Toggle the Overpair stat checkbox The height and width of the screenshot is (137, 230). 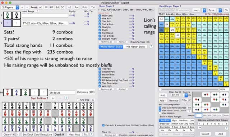pyautogui.click(x=100, y=77)
